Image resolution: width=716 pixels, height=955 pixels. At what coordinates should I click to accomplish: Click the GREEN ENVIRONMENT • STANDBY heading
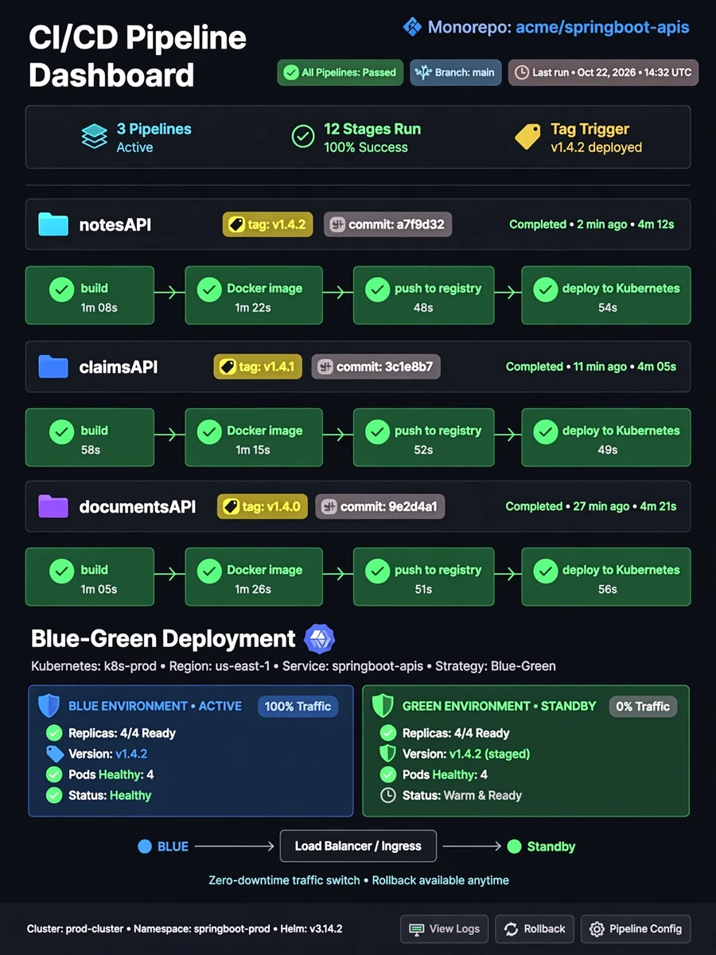click(x=499, y=706)
